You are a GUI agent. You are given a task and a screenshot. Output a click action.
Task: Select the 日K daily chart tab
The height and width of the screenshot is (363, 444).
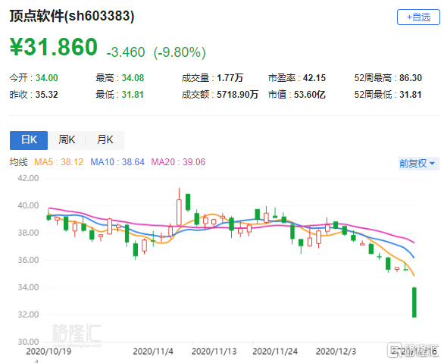tap(29, 140)
